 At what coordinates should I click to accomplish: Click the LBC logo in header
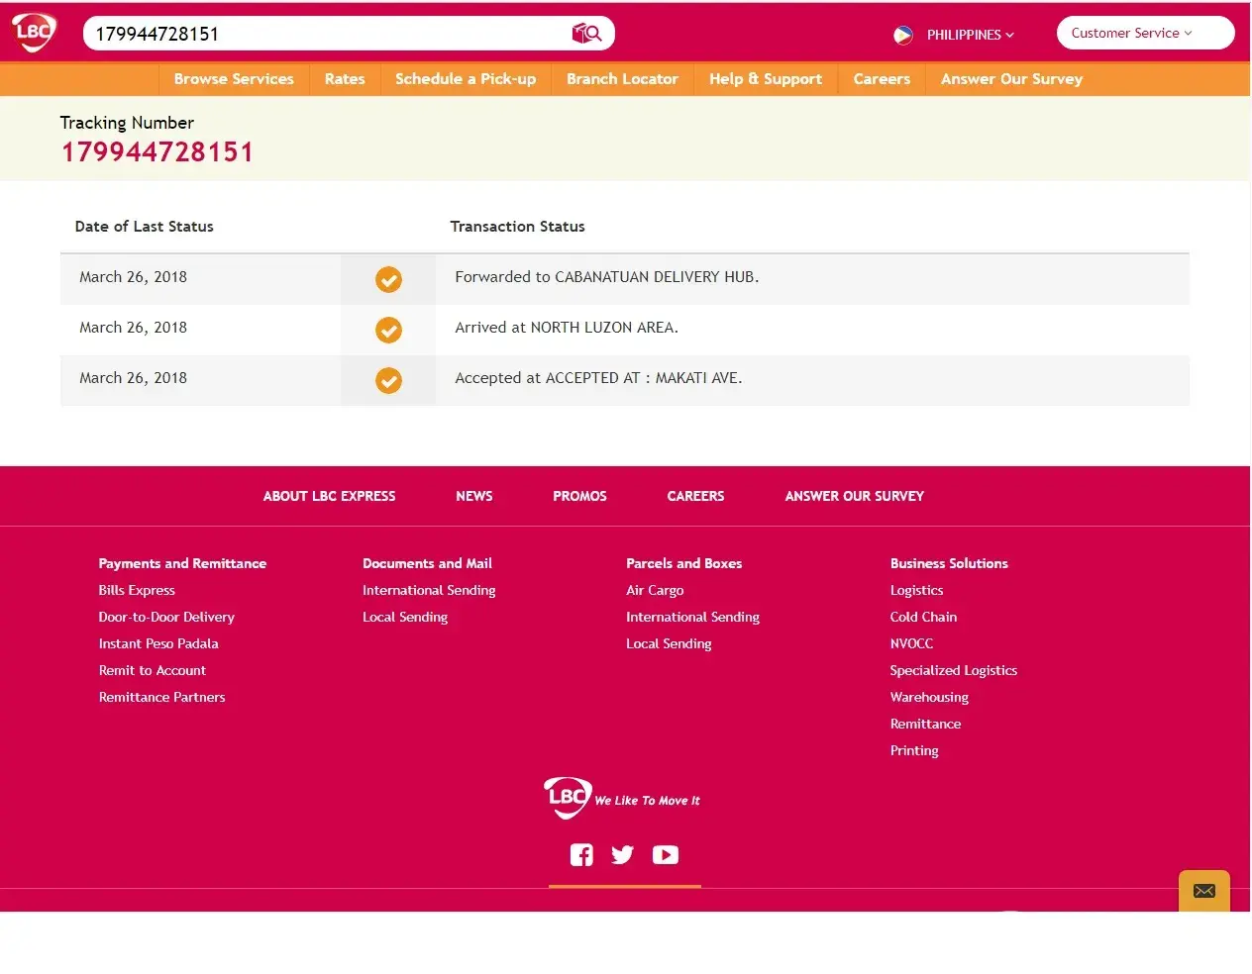34,32
